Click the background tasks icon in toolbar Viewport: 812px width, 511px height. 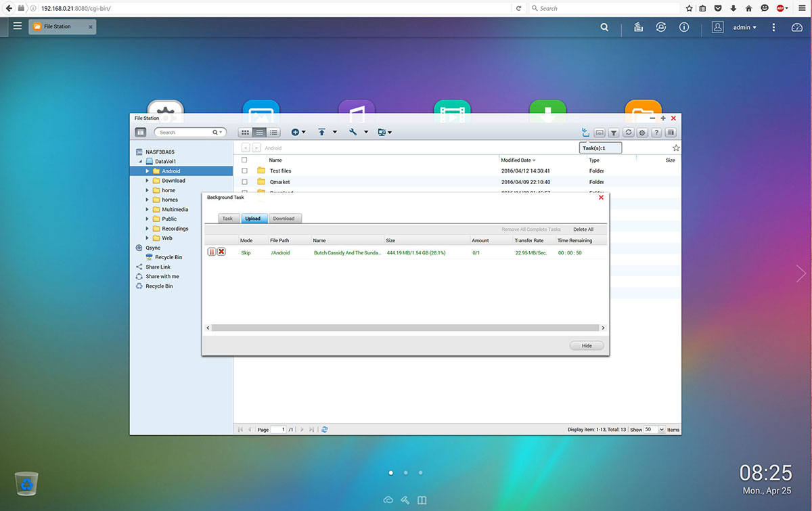585,133
